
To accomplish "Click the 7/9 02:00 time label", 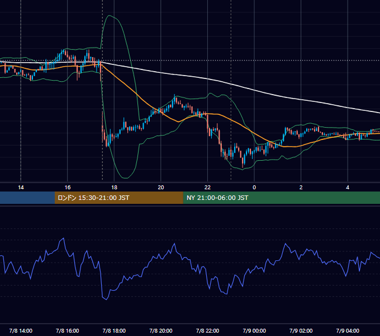I will coord(301,330).
